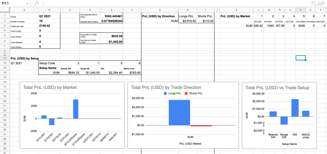Click the 2749.42 profit/loss total cell

coord(49,26)
